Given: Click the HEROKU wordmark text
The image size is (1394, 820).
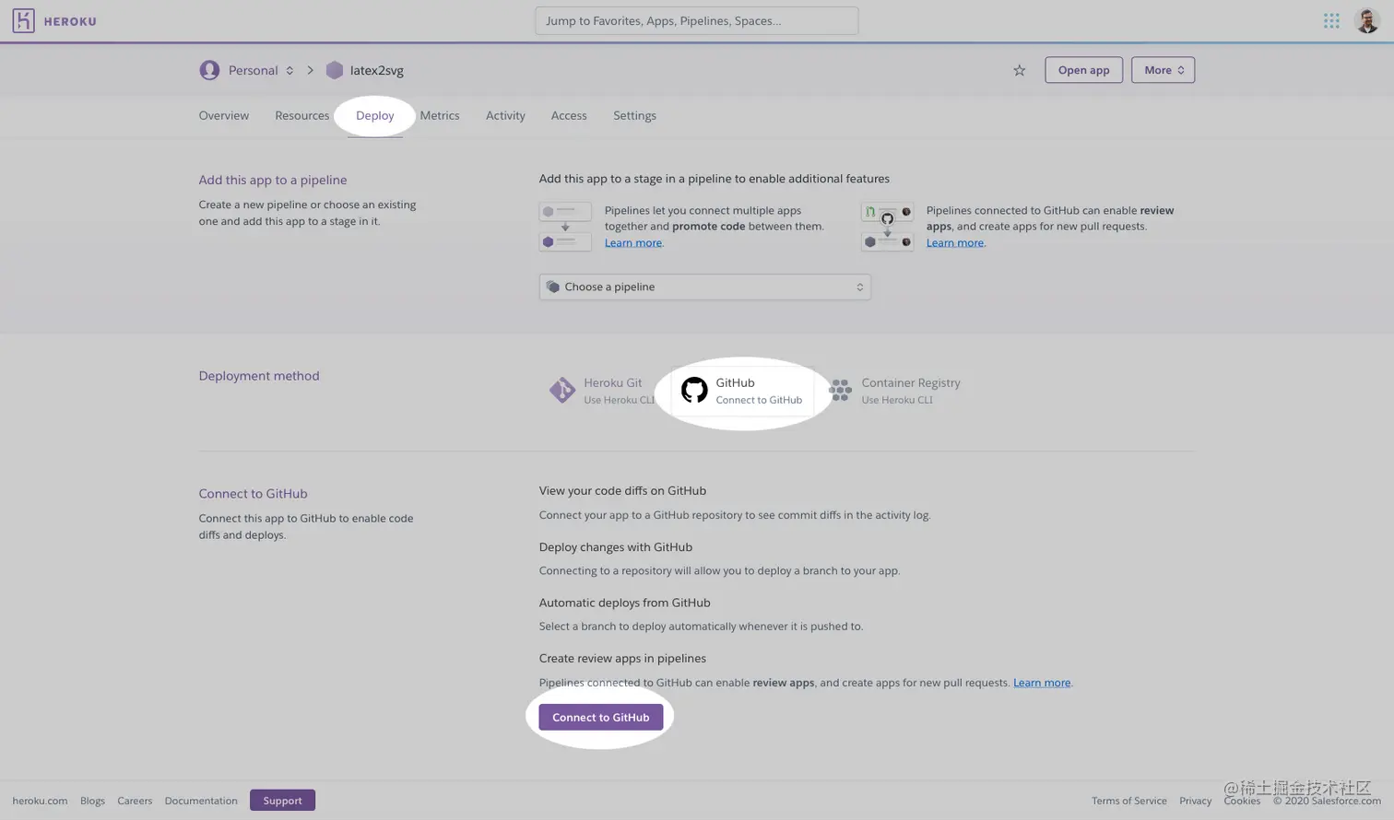Looking at the screenshot, I should click(70, 21).
